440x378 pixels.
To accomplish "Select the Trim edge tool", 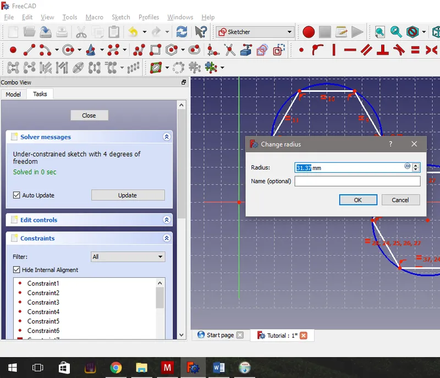I will pyautogui.click(x=229, y=51).
